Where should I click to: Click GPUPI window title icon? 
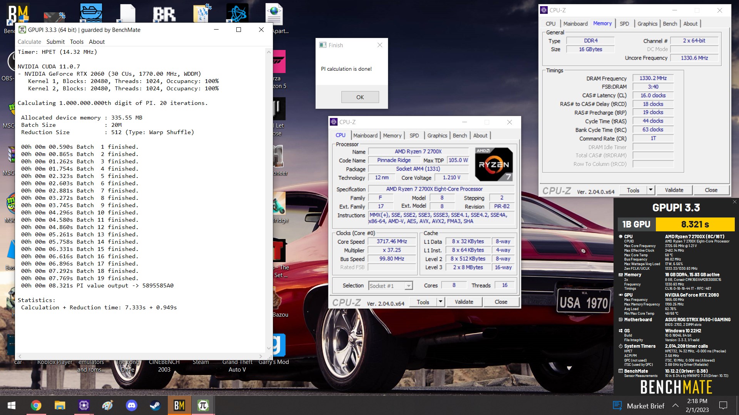point(22,30)
